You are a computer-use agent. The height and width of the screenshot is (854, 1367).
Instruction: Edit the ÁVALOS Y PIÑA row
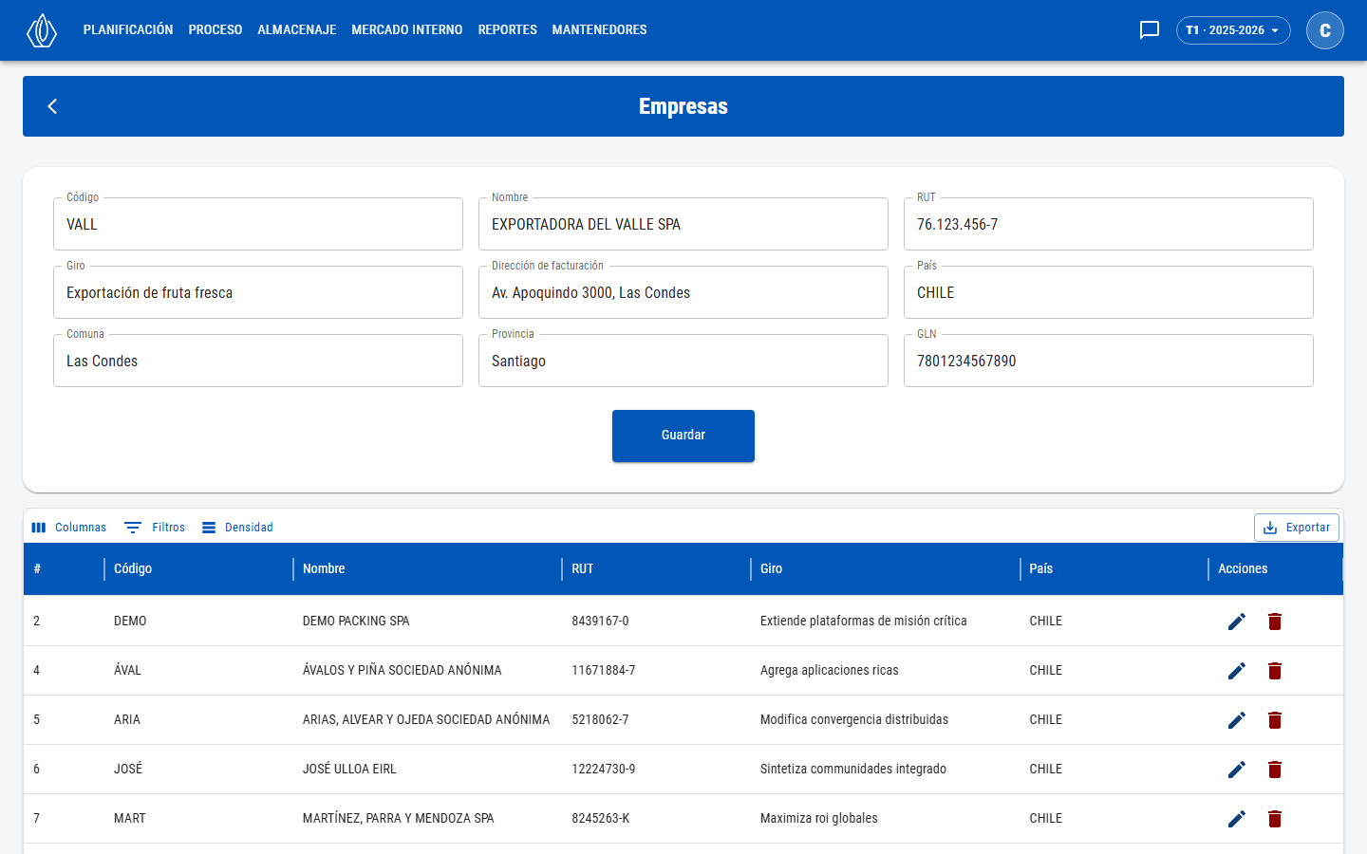tap(1237, 671)
